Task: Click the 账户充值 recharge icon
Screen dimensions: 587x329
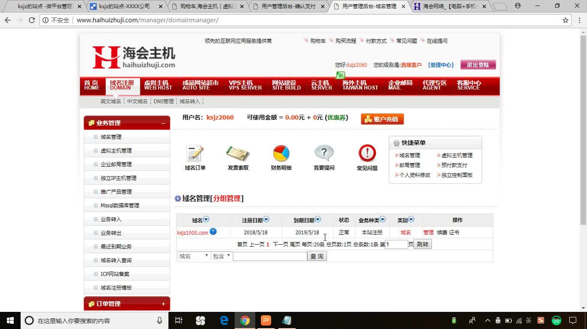Action: pos(382,119)
